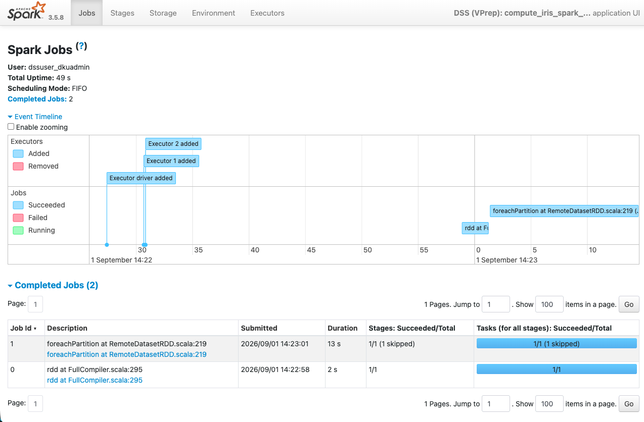Open the Jobs tab
The image size is (644, 422).
[87, 13]
